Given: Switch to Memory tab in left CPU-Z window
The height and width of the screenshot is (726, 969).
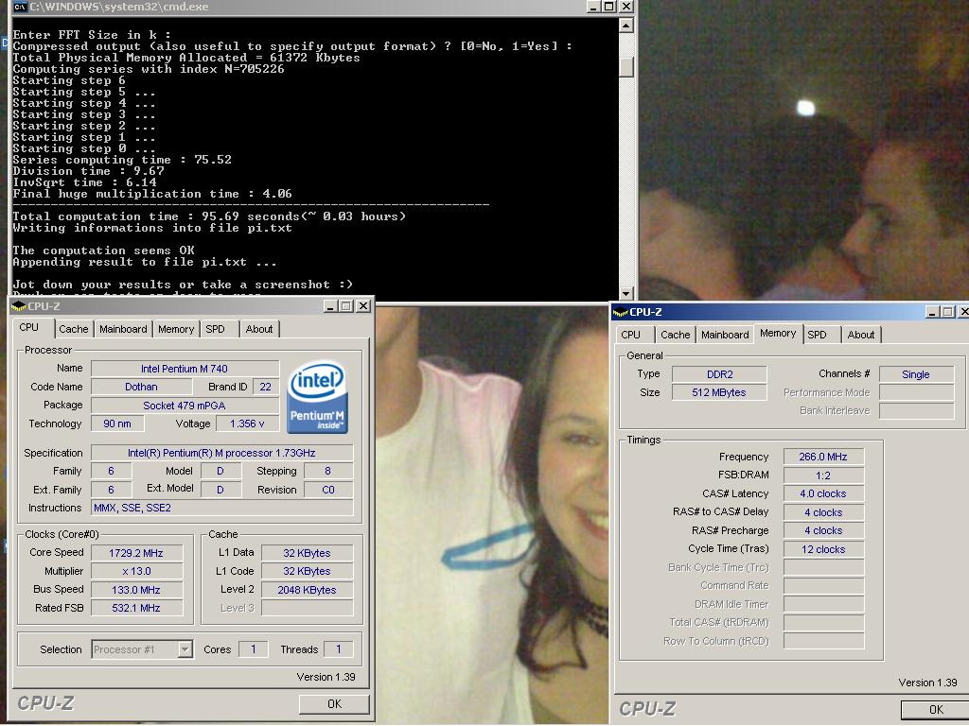Looking at the screenshot, I should (175, 329).
